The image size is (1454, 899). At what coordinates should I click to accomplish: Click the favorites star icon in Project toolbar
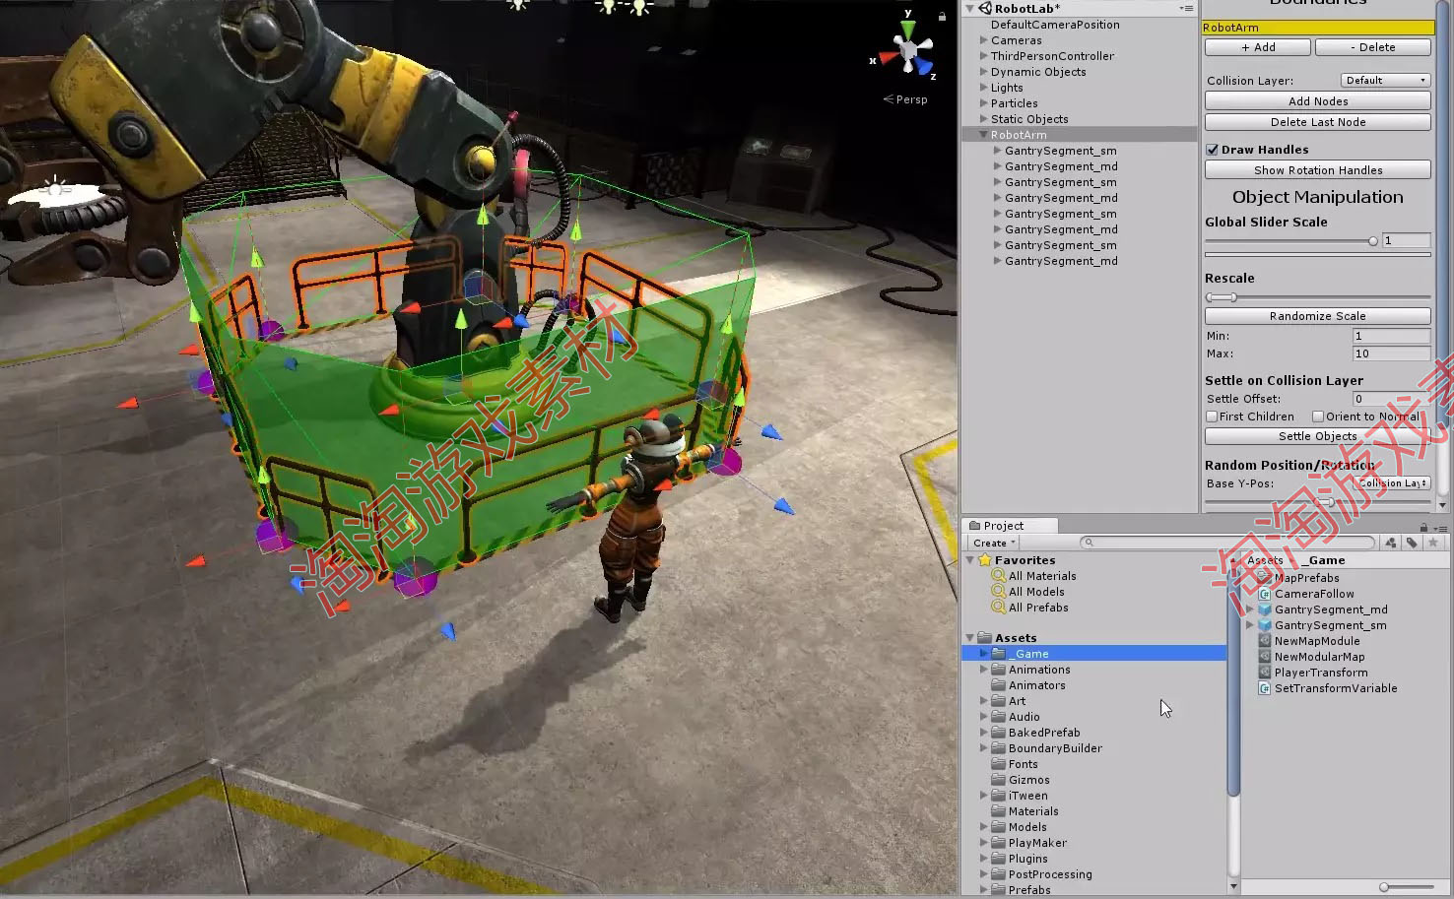[x=1433, y=543]
